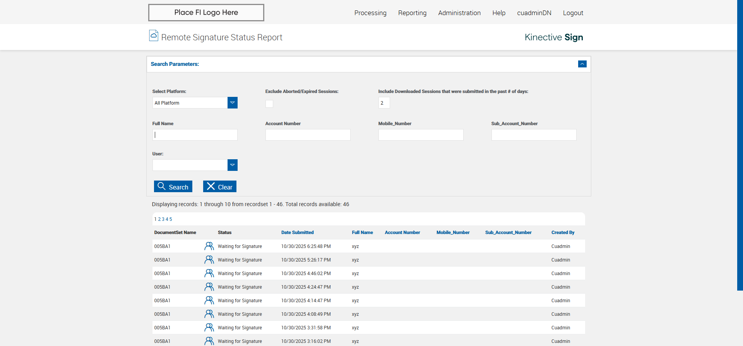Click signer icon for 4:46:02 PM record
The image size is (743, 346).
point(209,273)
